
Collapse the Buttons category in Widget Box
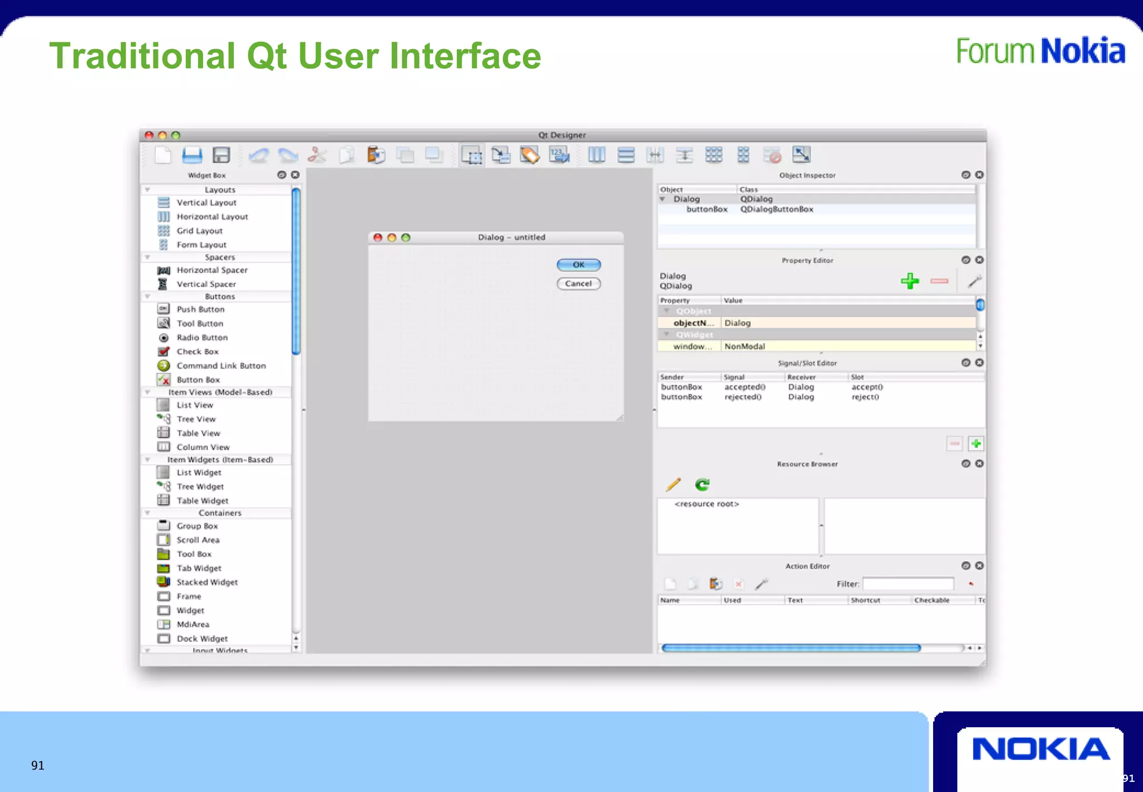pos(148,297)
